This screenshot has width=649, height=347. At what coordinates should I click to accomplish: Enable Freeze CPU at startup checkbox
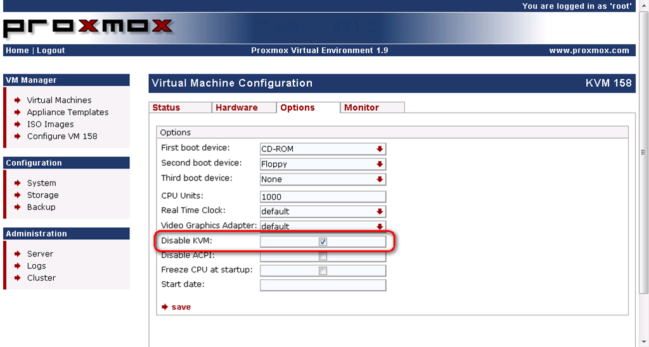pos(323,271)
